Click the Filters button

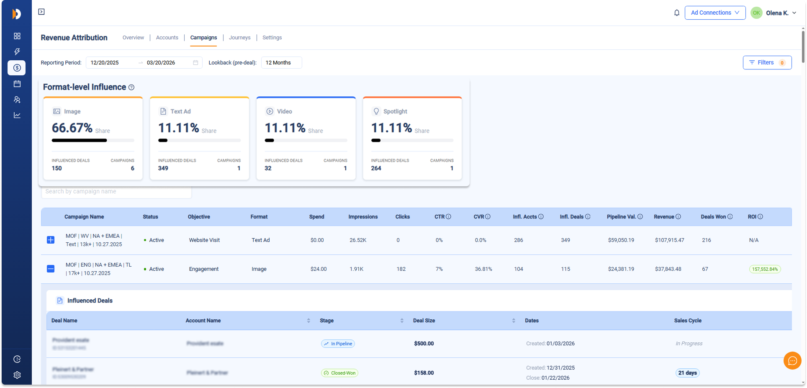(767, 63)
